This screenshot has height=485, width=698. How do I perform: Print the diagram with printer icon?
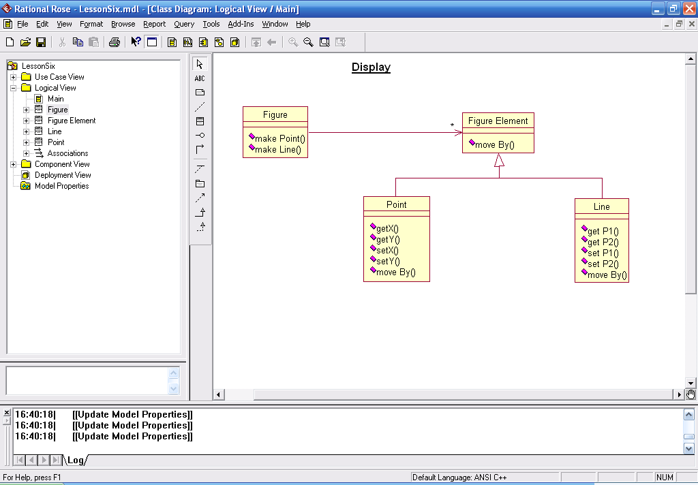coord(115,42)
